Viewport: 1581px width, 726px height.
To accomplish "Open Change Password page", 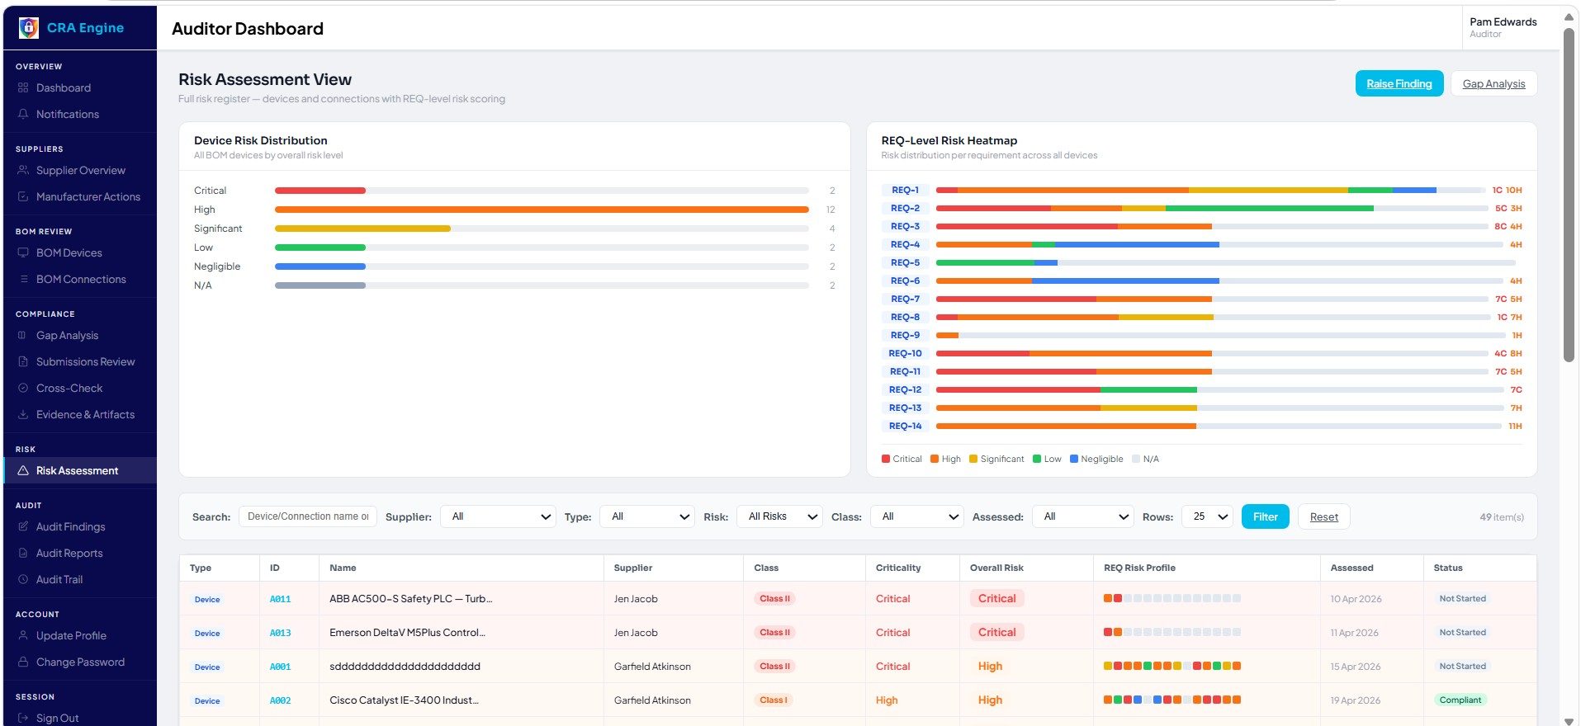I will coord(80,662).
